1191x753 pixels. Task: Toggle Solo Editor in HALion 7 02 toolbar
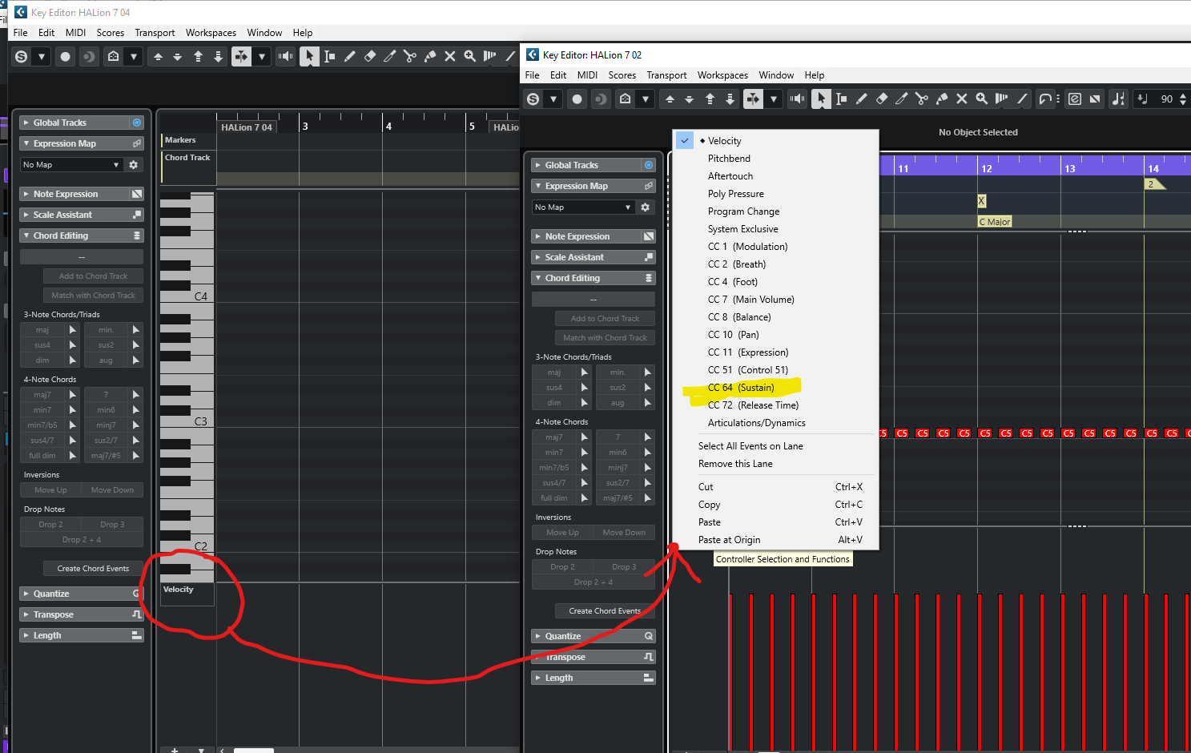pos(533,99)
